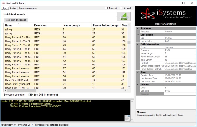Screen dimensions: 197x127
Task: Click the Full Path value field
Action: [180, 63]
